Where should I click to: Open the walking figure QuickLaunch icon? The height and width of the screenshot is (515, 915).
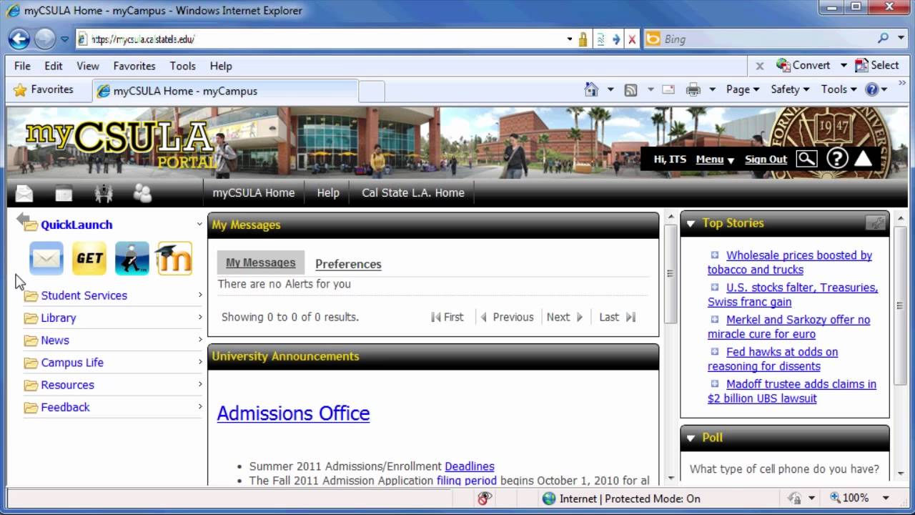coord(132,258)
